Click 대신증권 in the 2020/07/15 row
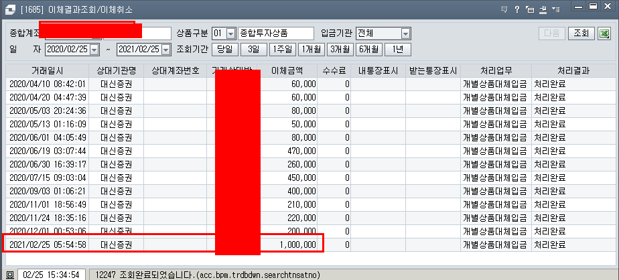The image size is (619, 280). tap(117, 178)
